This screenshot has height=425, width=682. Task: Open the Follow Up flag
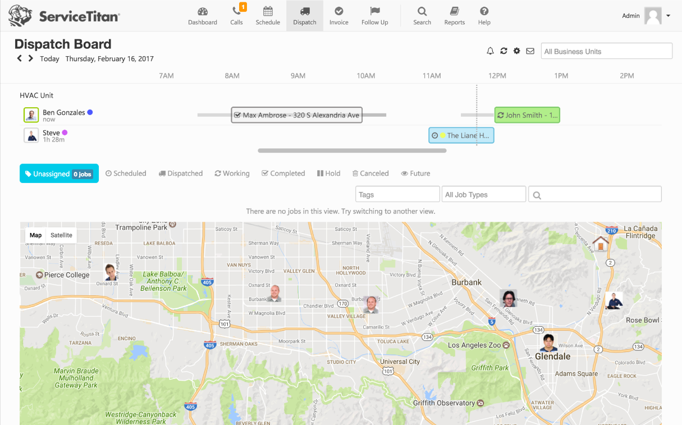pyautogui.click(x=375, y=11)
